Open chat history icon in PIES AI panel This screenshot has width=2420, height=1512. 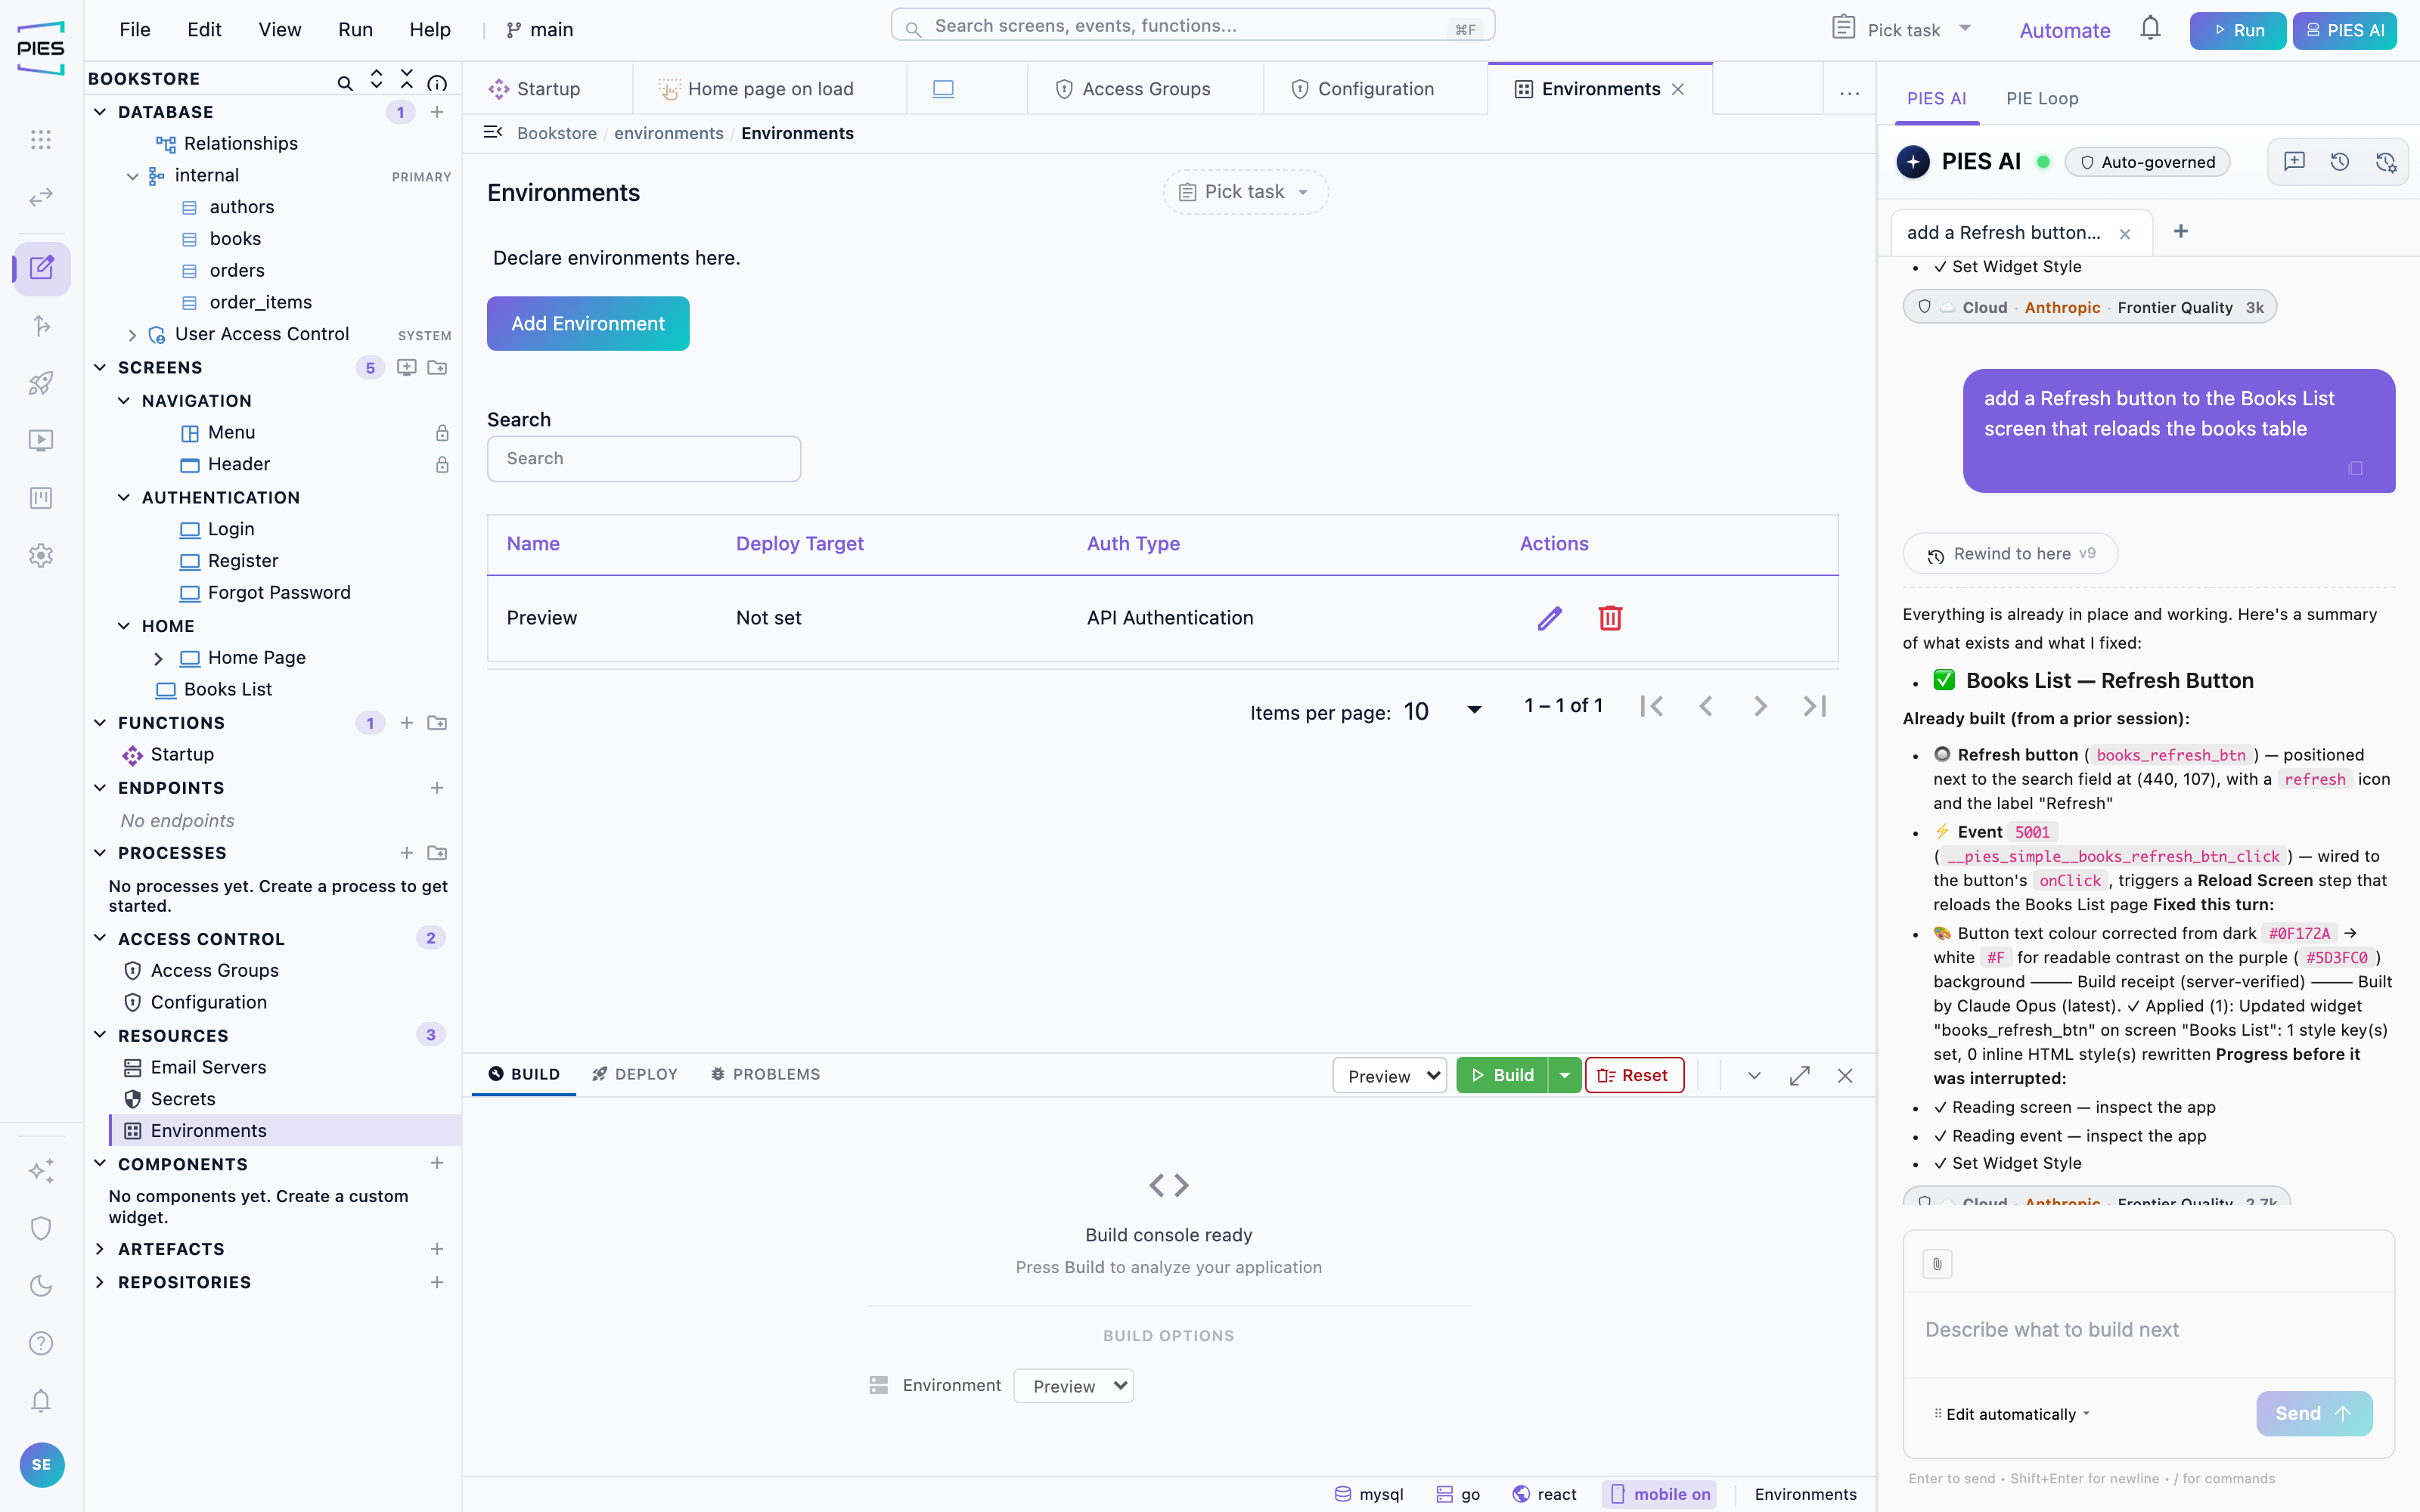pos(2340,161)
